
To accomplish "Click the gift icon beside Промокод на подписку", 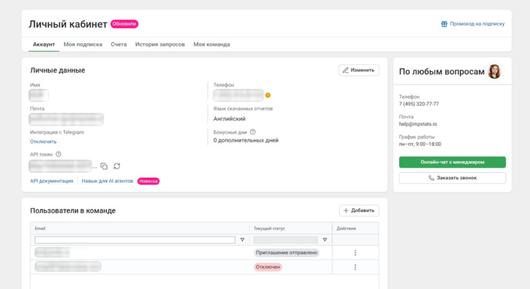I will click(x=444, y=24).
